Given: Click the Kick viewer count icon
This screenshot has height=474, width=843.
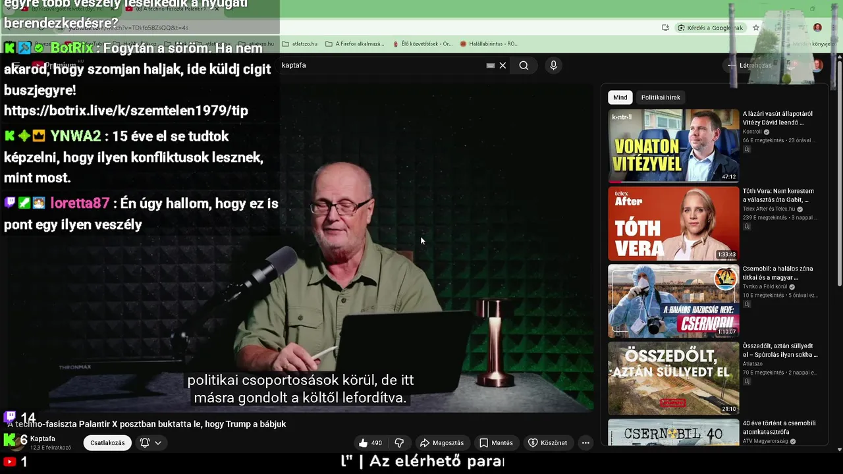Looking at the screenshot, I should tap(10, 440).
